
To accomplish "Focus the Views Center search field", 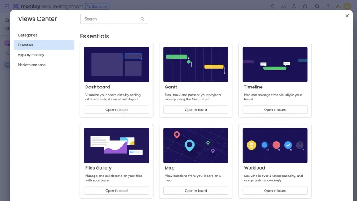I will point(114,19).
